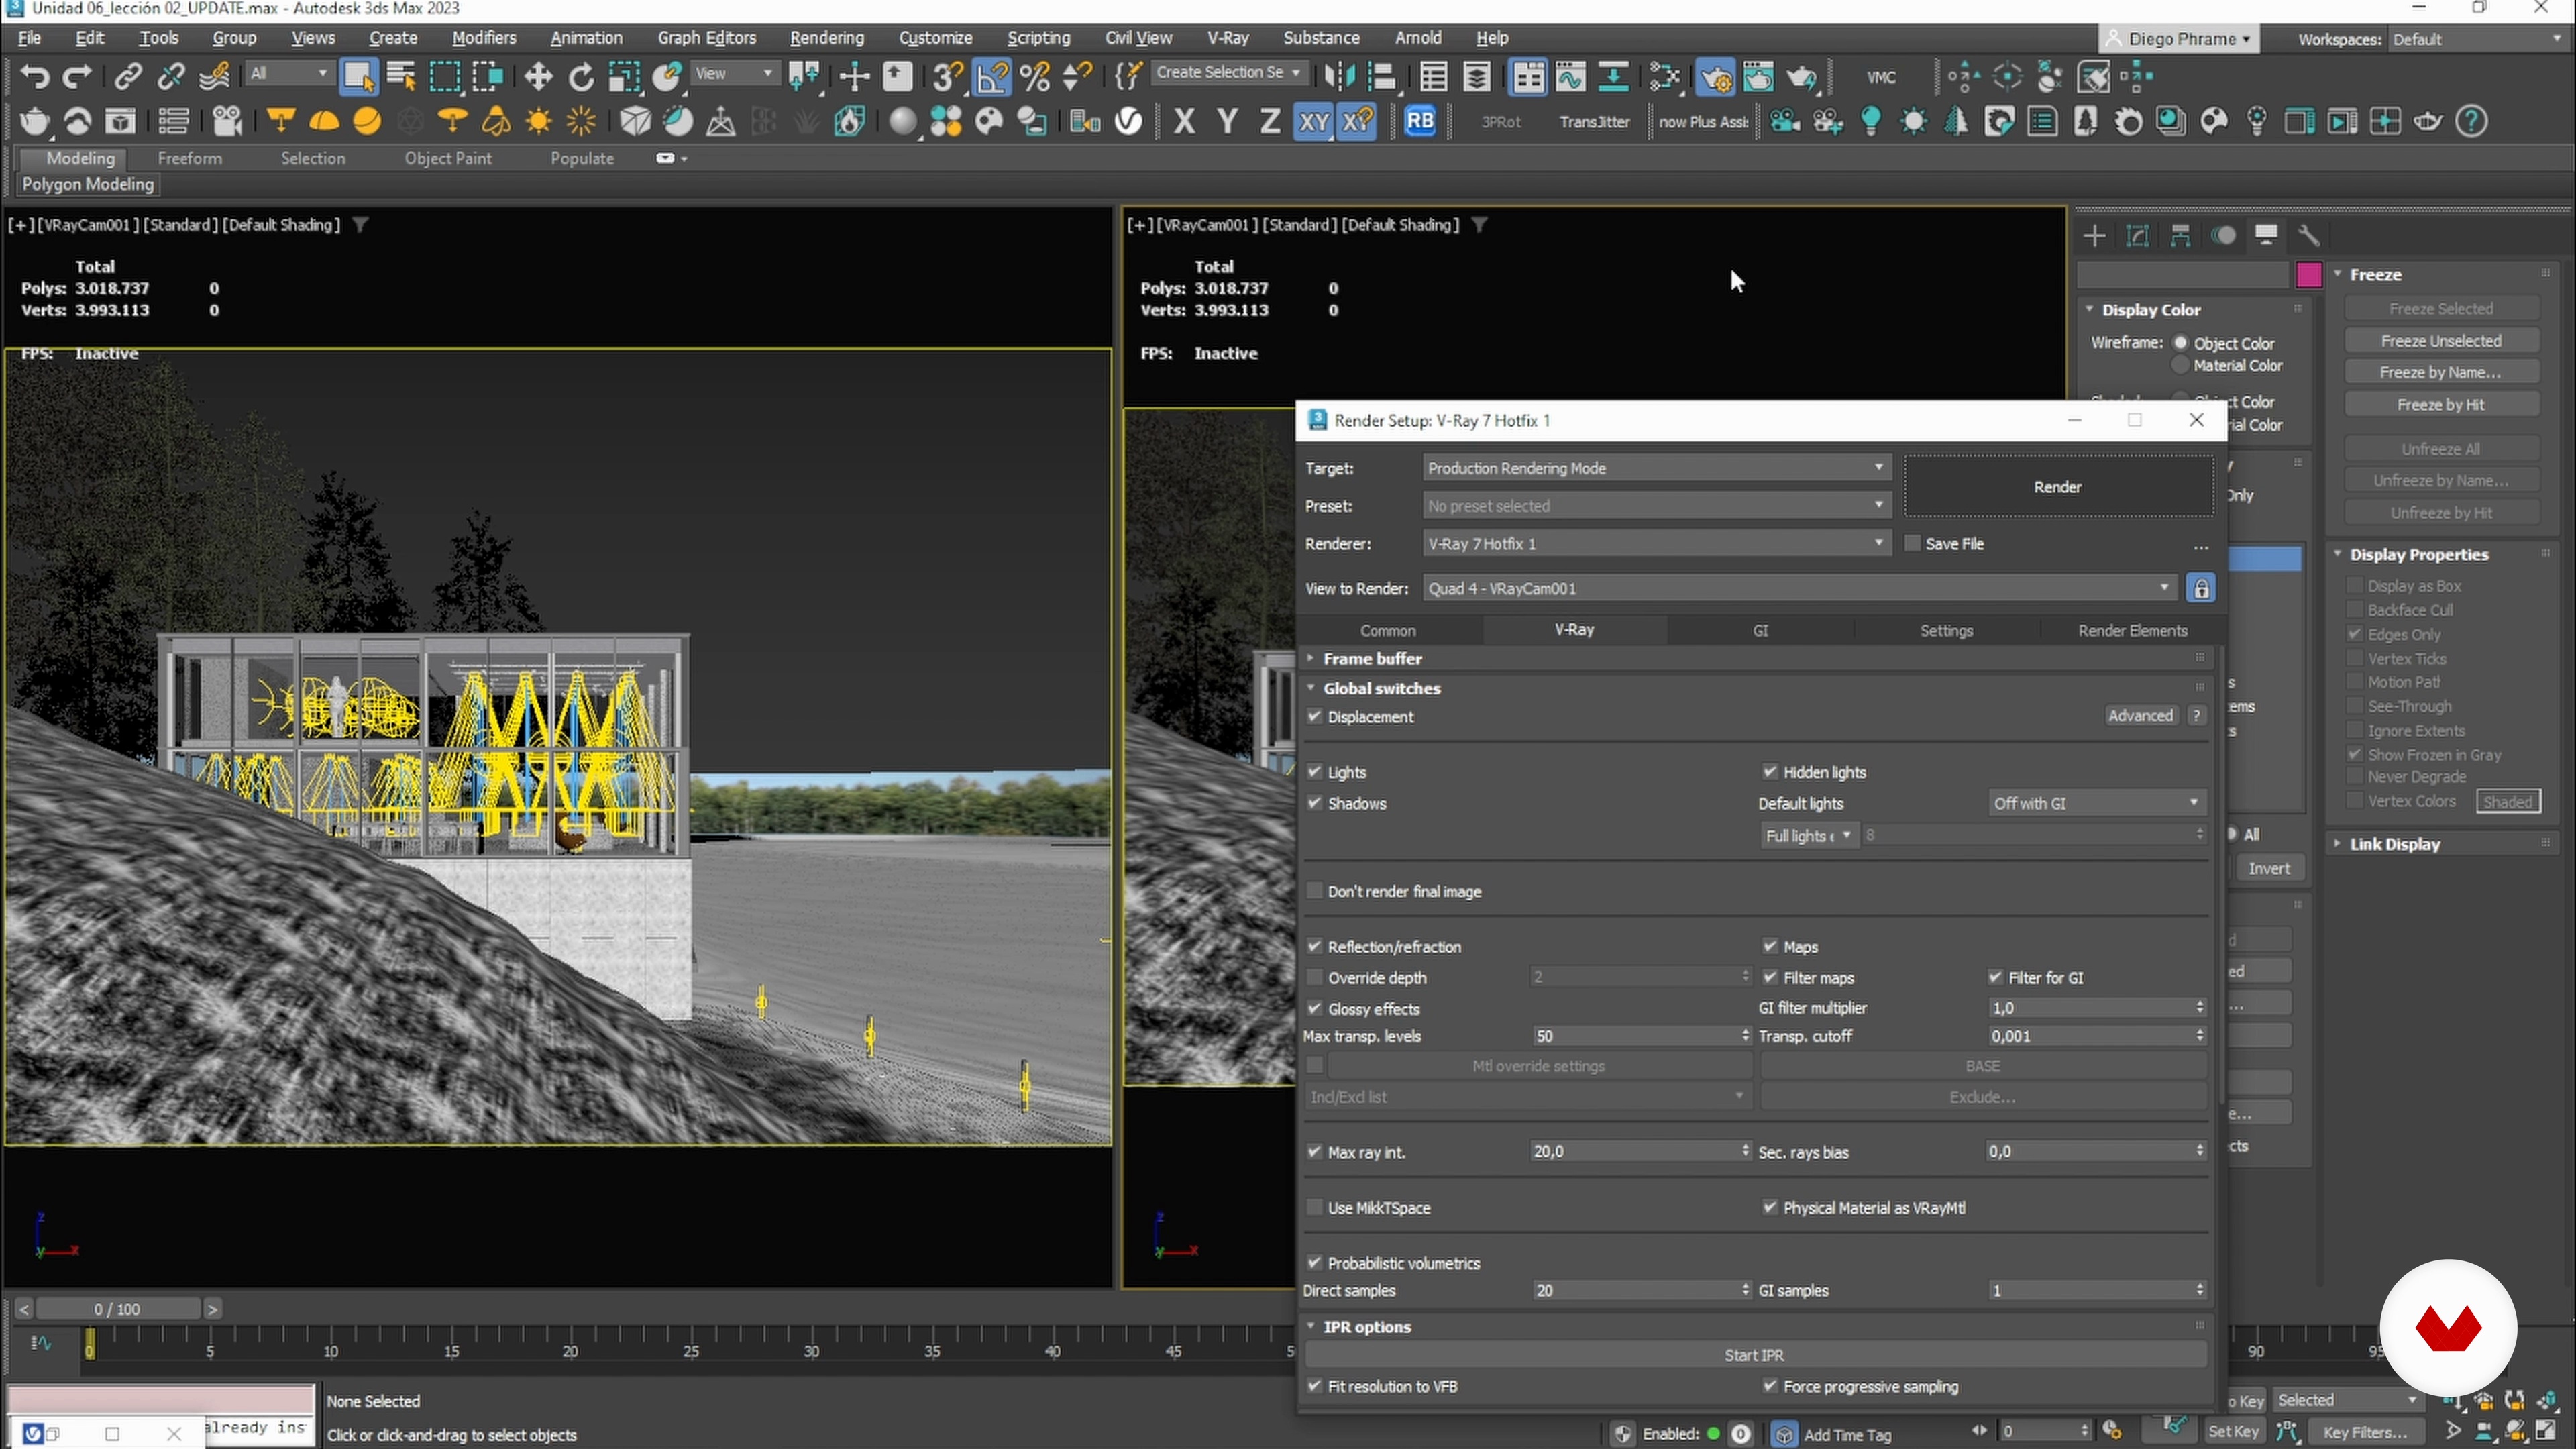Enable the Display as Box checkbox
Image resolution: width=2576 pixels, height=1449 pixels.
(2354, 586)
